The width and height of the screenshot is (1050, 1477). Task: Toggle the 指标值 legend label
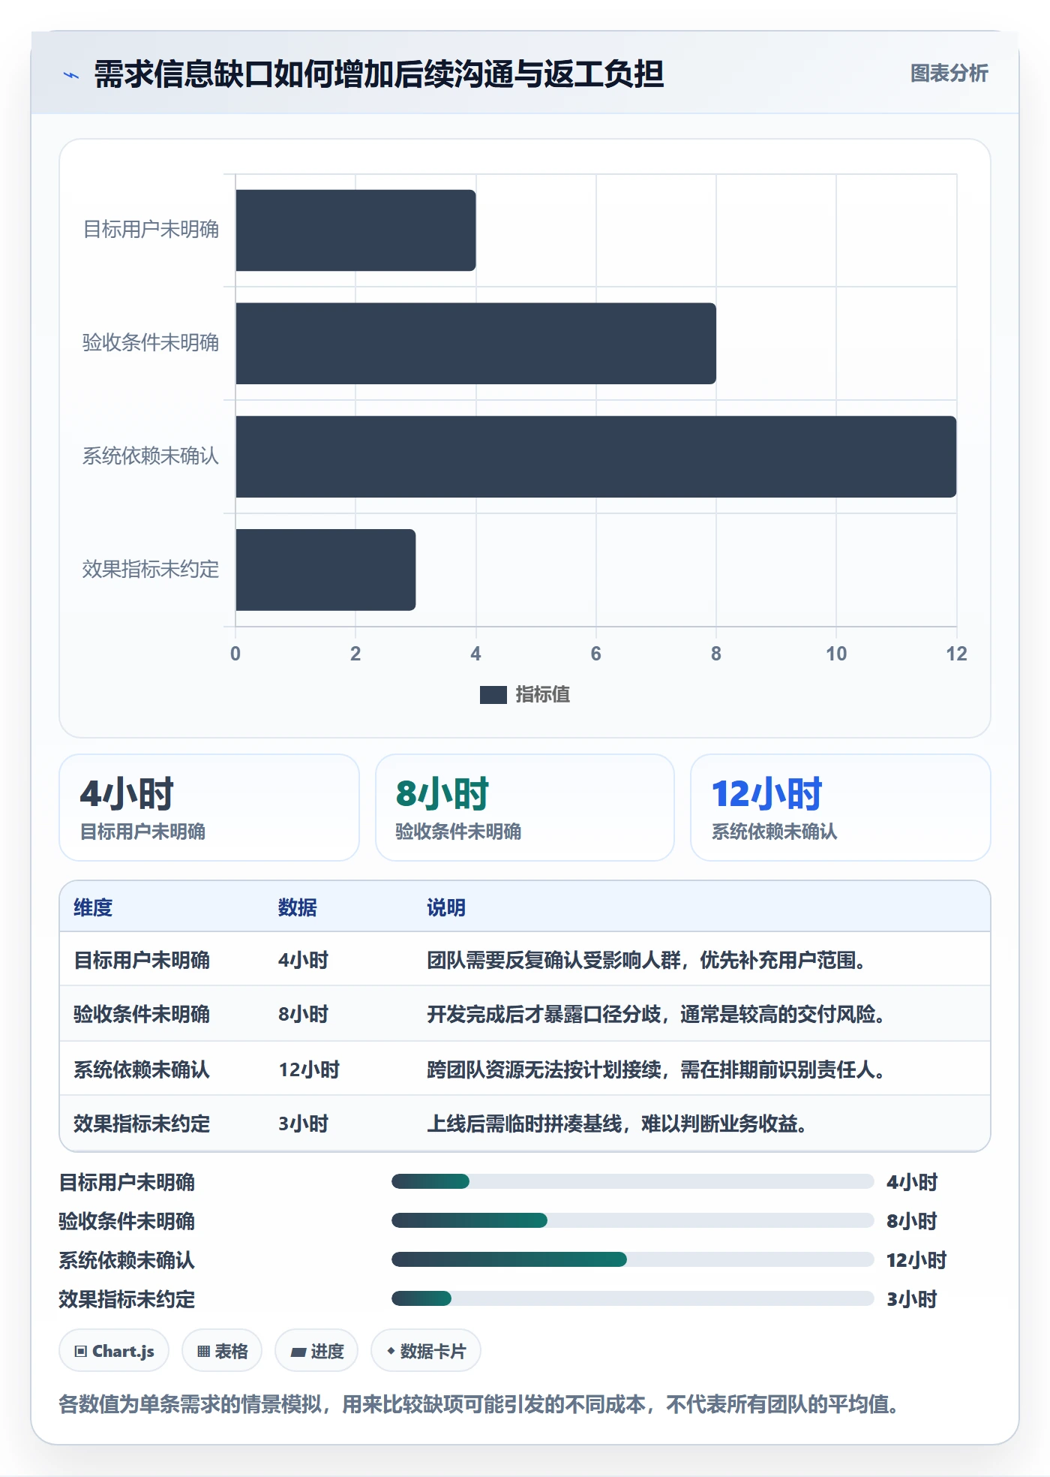coord(542,695)
